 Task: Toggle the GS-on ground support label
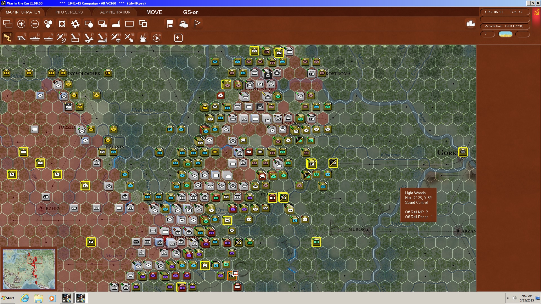click(191, 12)
